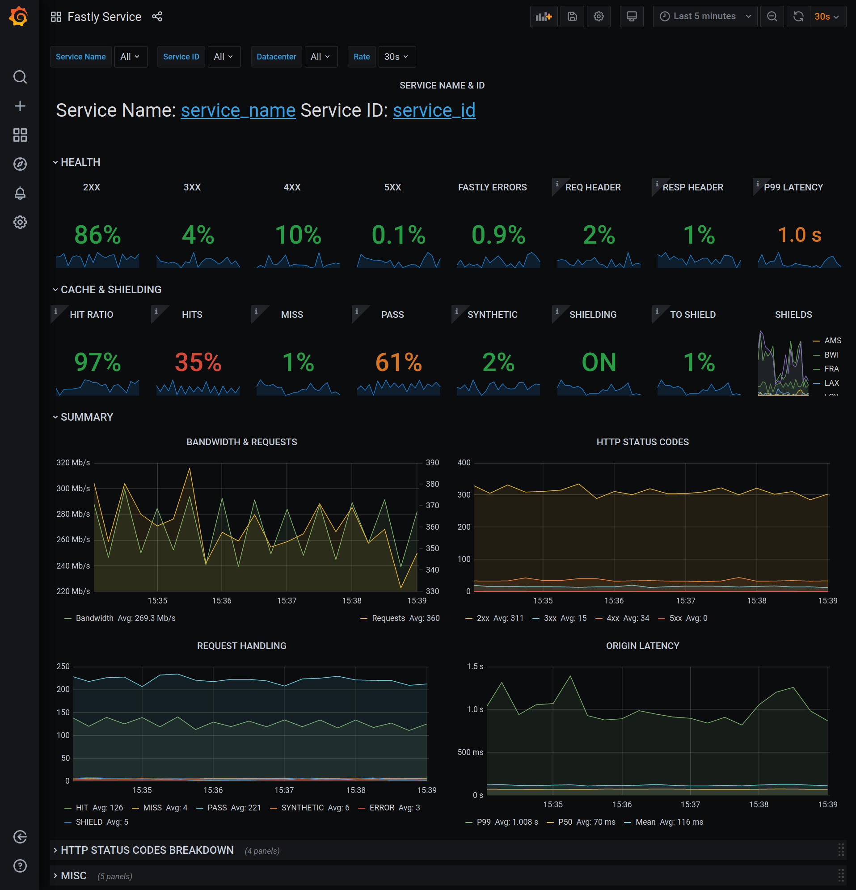Screen dimensions: 856x890
Task: Open the Rate 30s dropdown
Action: [x=397, y=57]
